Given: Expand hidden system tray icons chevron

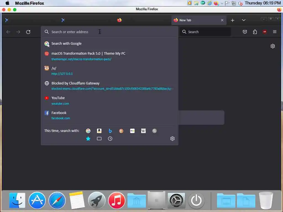Looking at the screenshot, I should coord(222,3).
